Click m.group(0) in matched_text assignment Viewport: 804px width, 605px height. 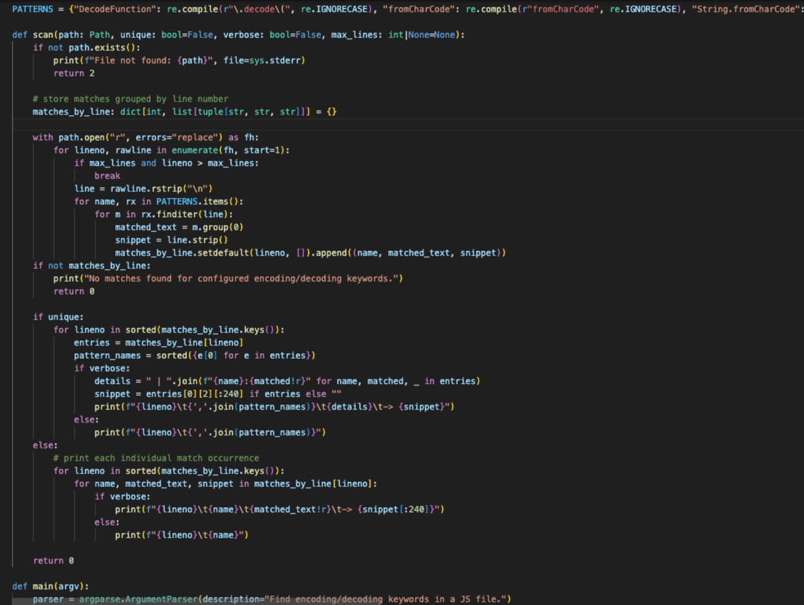tap(217, 227)
